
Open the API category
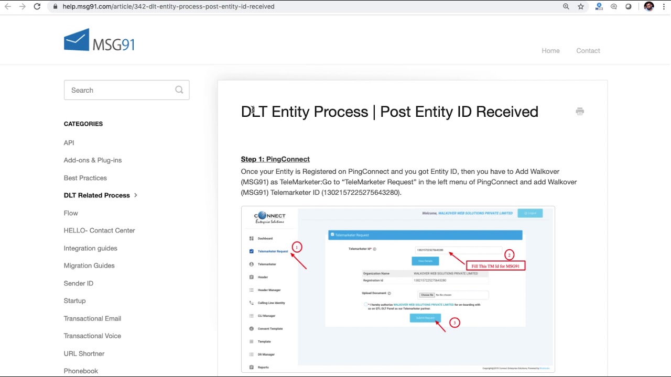click(69, 142)
